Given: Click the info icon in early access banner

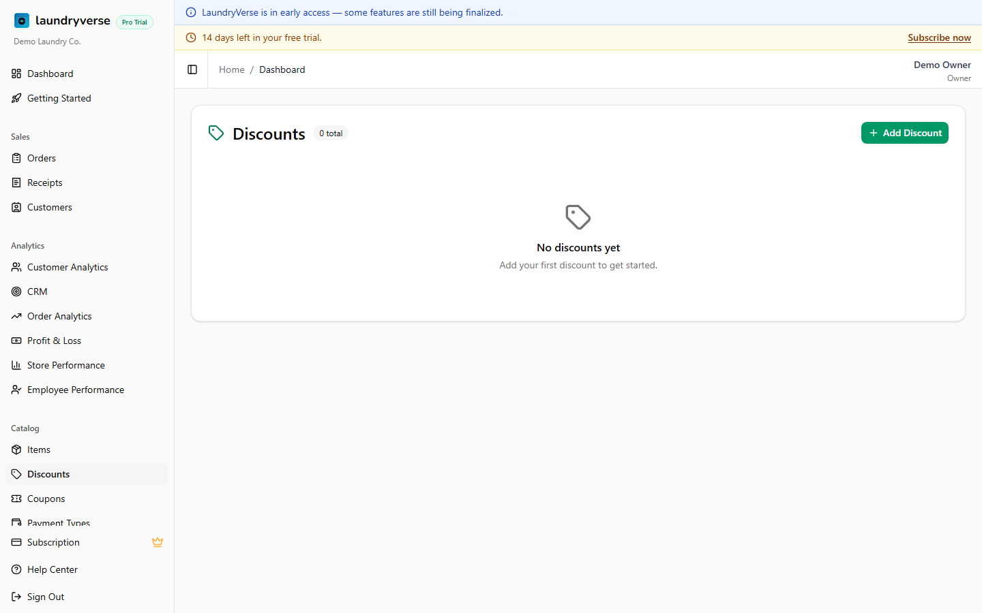Looking at the screenshot, I should tap(191, 12).
